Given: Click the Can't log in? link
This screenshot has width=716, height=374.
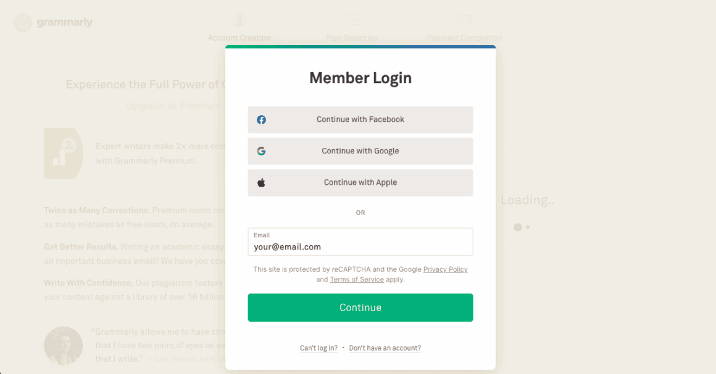Looking at the screenshot, I should [318, 348].
